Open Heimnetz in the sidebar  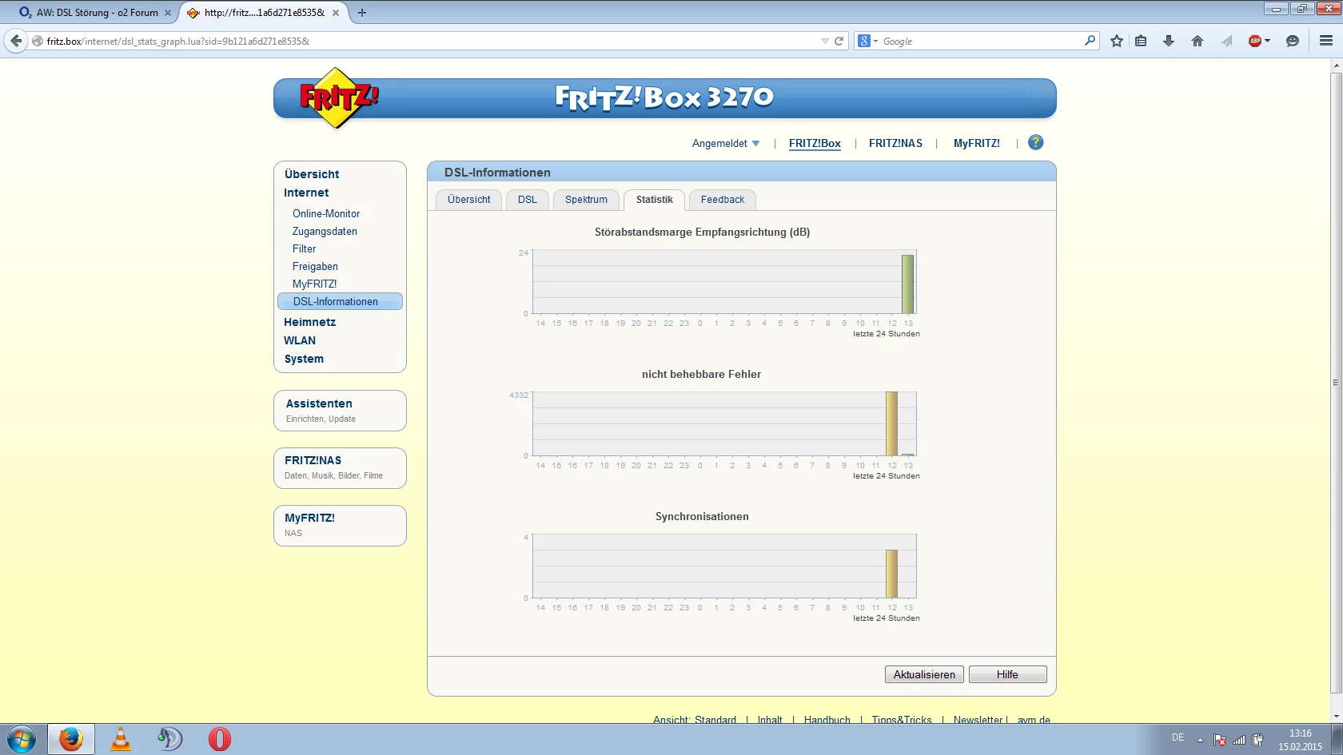coord(309,322)
